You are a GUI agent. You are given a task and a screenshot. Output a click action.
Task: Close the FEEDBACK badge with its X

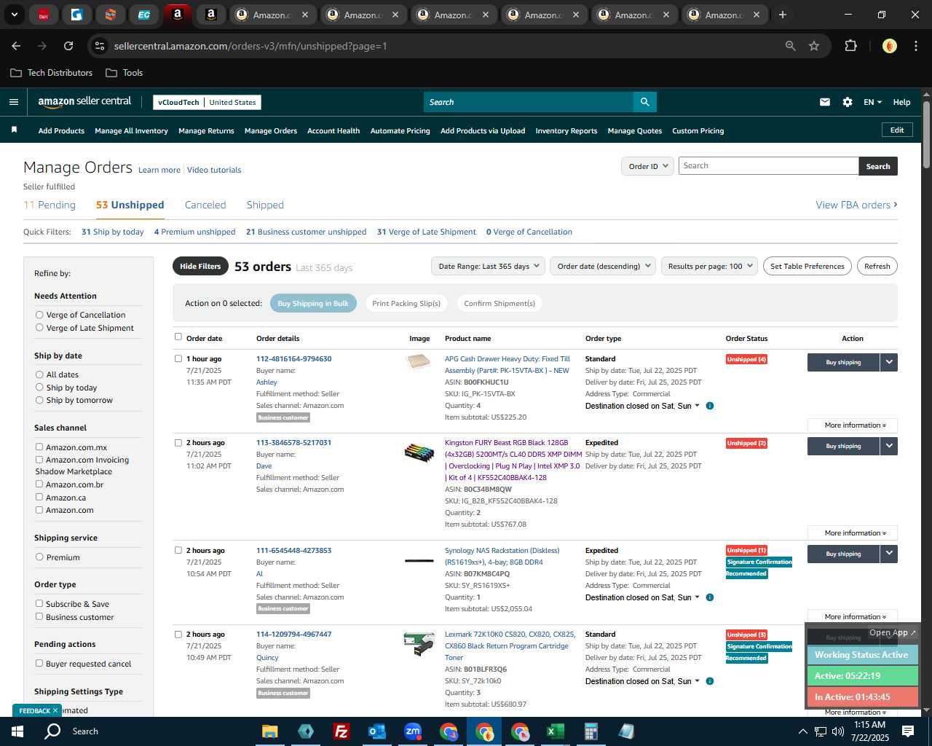point(55,710)
